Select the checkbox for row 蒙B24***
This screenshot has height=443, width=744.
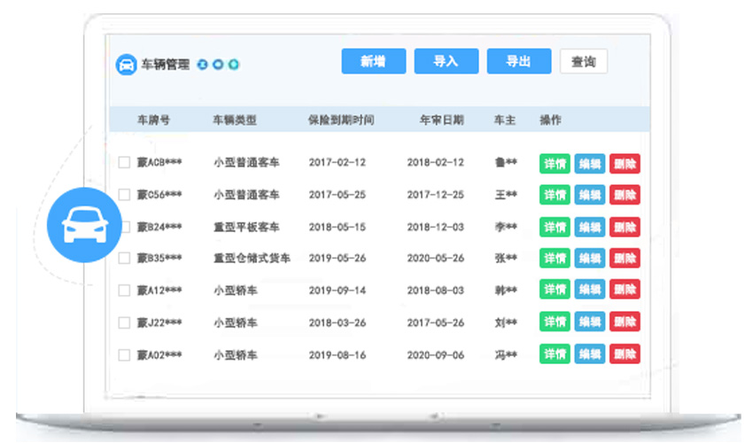point(124,227)
